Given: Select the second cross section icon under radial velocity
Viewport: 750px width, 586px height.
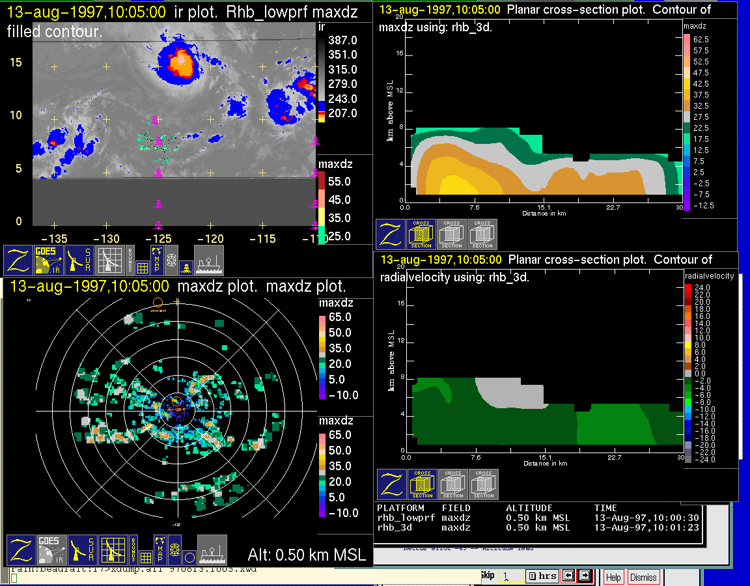Looking at the screenshot, I should click(452, 484).
